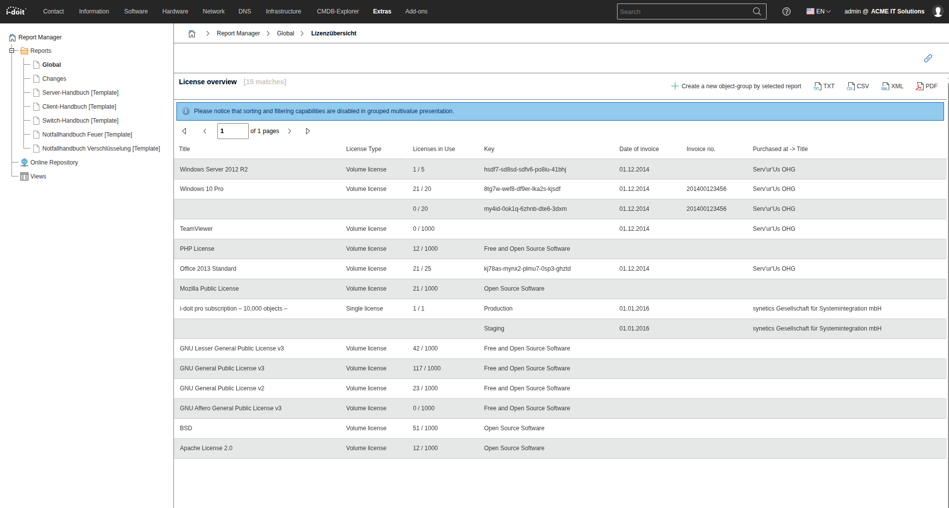Open the Infrastructure menu

pos(284,11)
